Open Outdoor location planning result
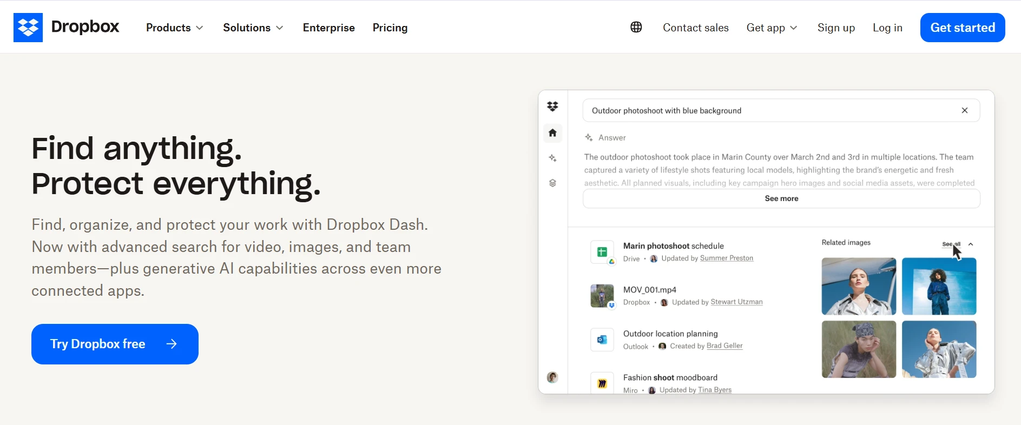Viewport: 1021px width, 425px height. [x=670, y=334]
